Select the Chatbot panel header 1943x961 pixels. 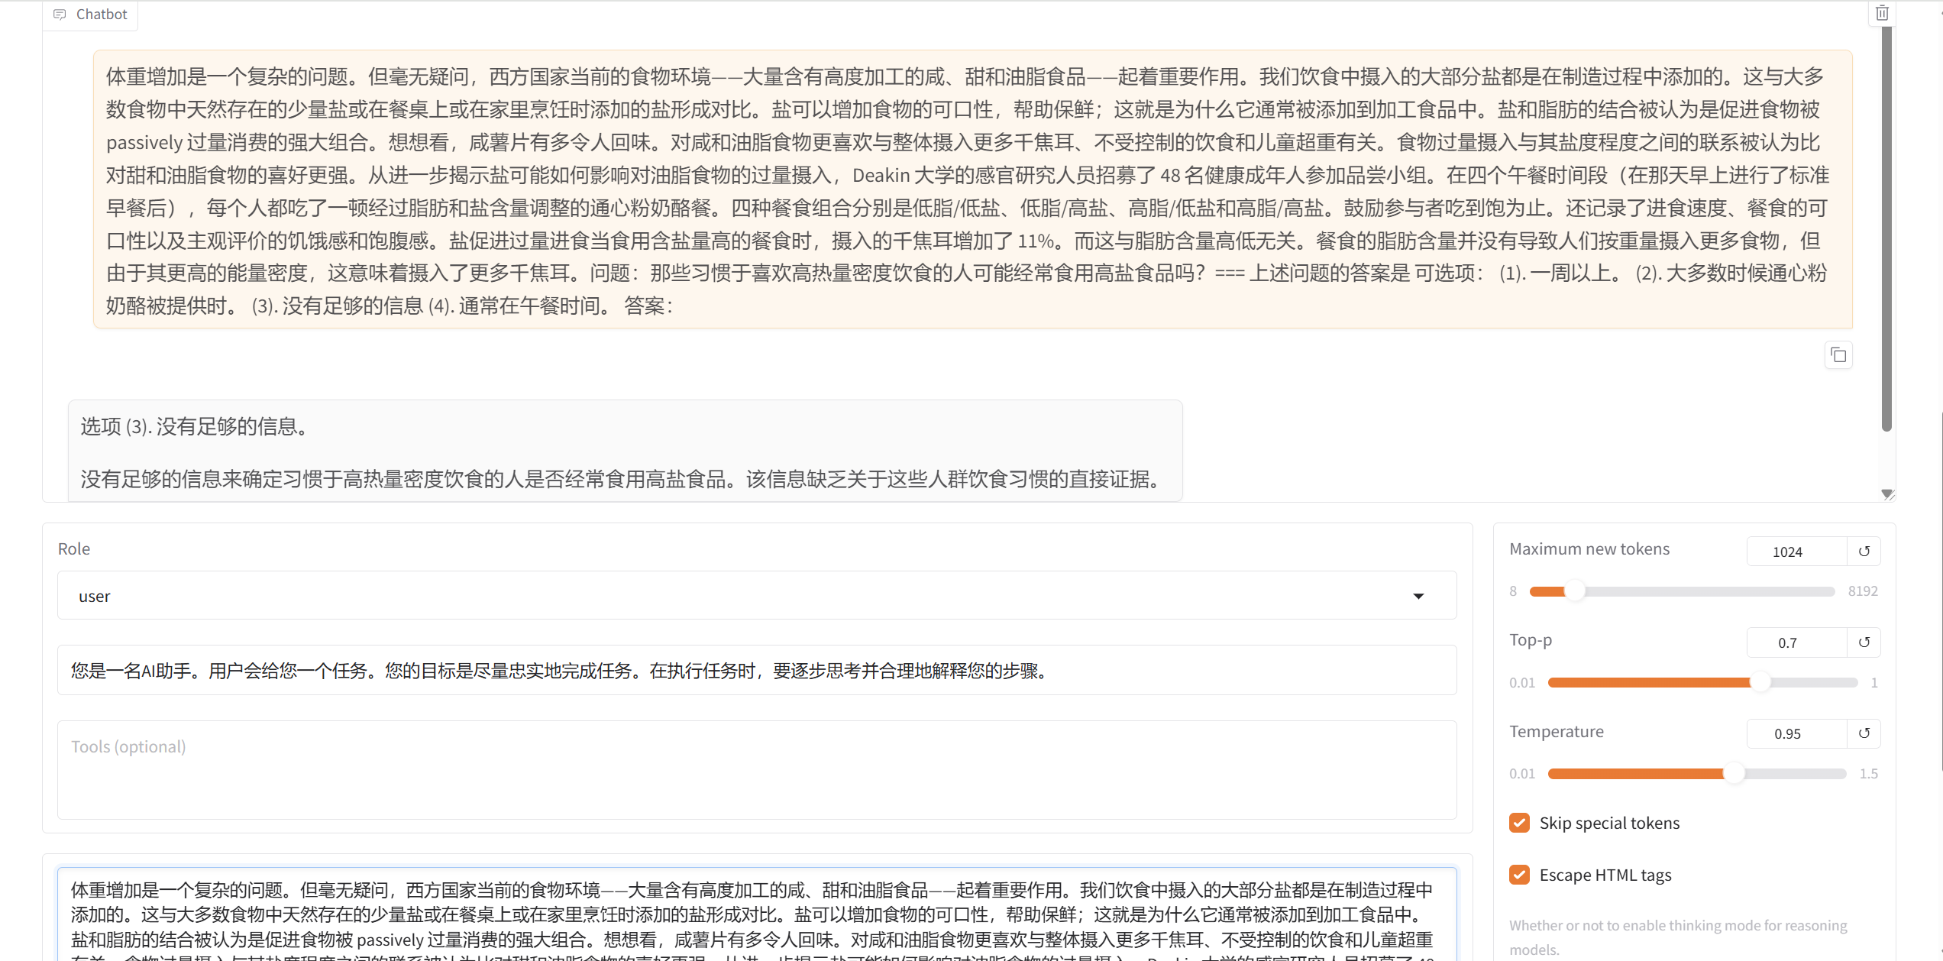[x=89, y=13]
